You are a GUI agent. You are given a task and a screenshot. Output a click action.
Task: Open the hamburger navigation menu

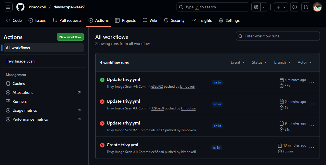(x=8, y=7)
